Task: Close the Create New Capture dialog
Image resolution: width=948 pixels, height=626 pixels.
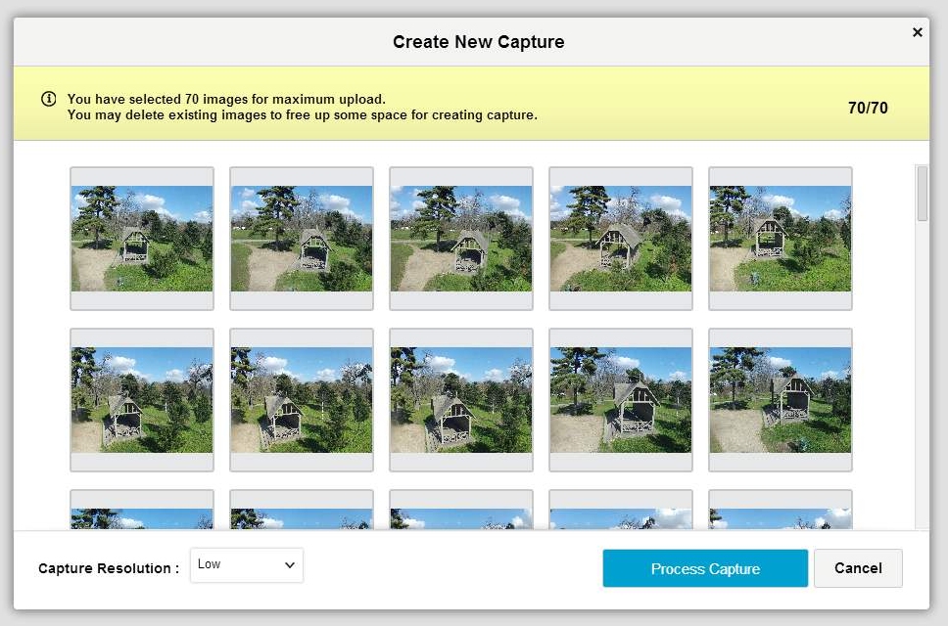Action: pos(918,32)
